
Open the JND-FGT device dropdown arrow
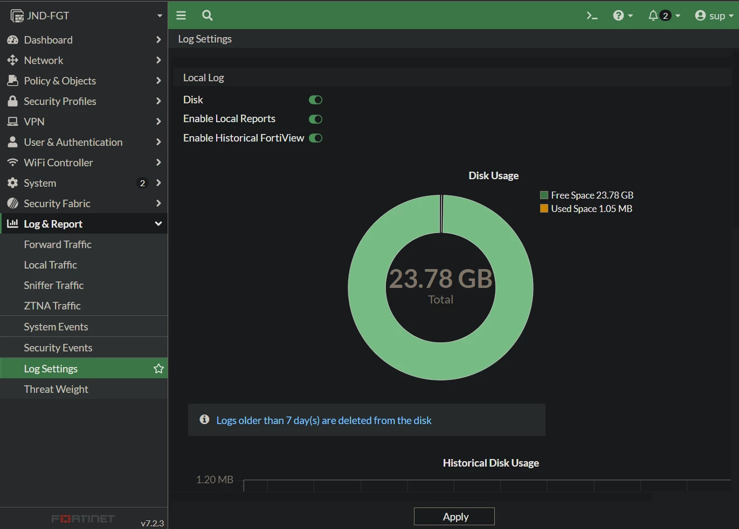click(x=160, y=16)
